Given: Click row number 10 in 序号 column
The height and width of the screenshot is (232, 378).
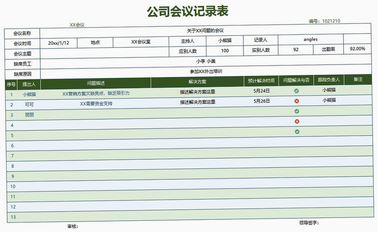Looking at the screenshot, I should [13, 187].
